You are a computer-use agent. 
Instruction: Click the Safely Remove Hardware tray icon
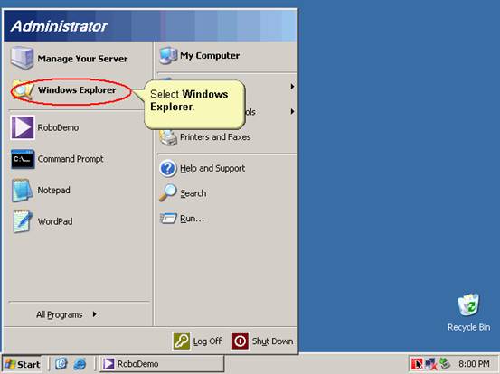(444, 364)
